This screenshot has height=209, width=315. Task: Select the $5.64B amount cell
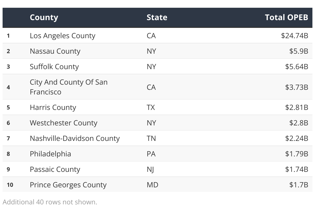tap(297, 67)
